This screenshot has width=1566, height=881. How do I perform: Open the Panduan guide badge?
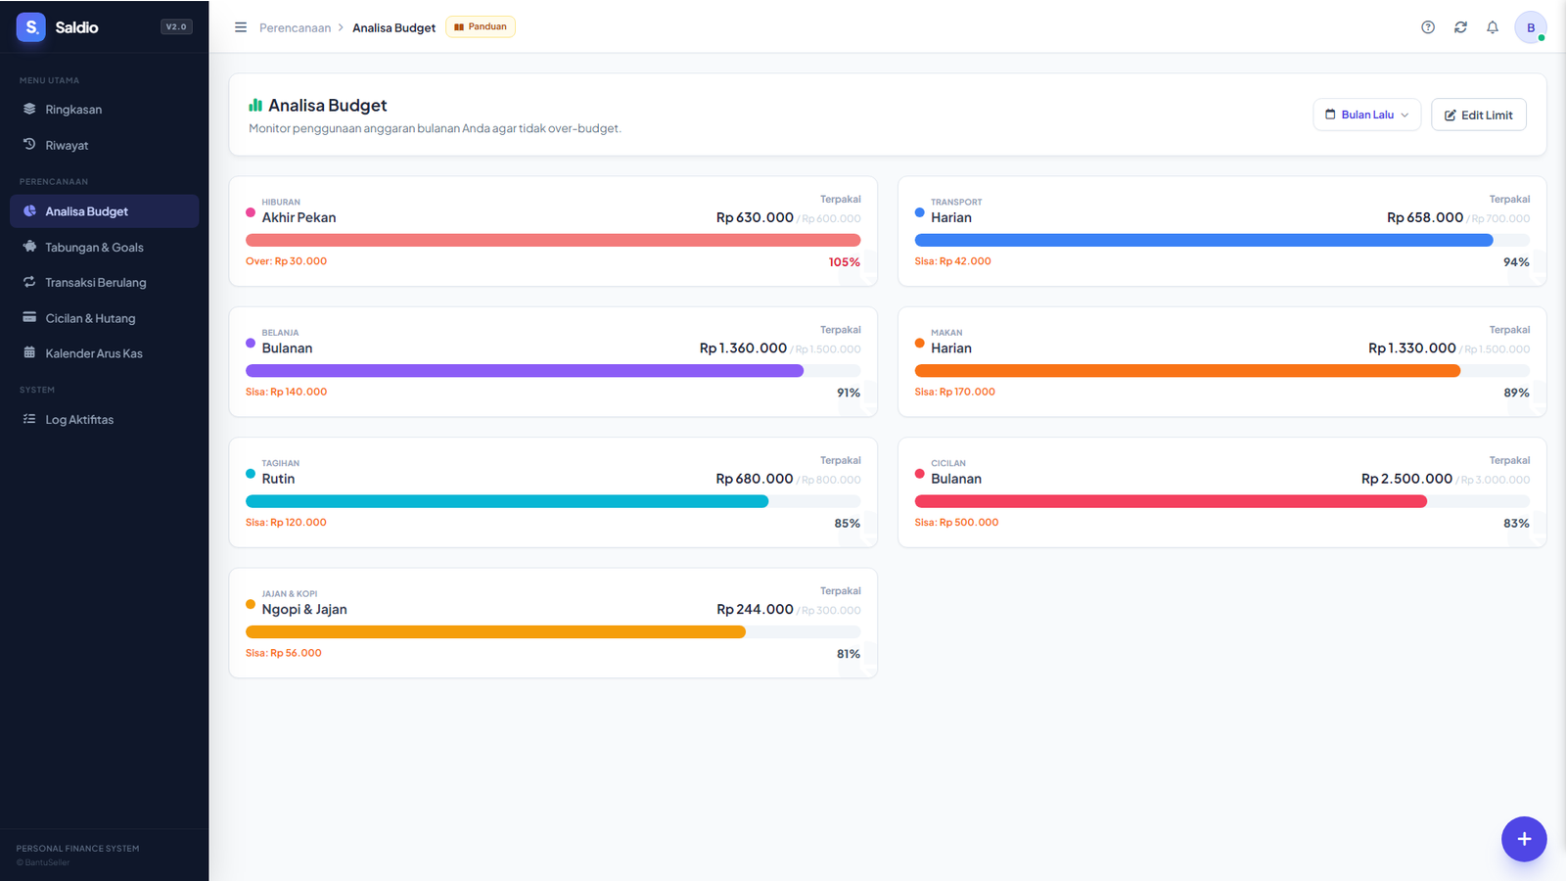[x=481, y=27]
